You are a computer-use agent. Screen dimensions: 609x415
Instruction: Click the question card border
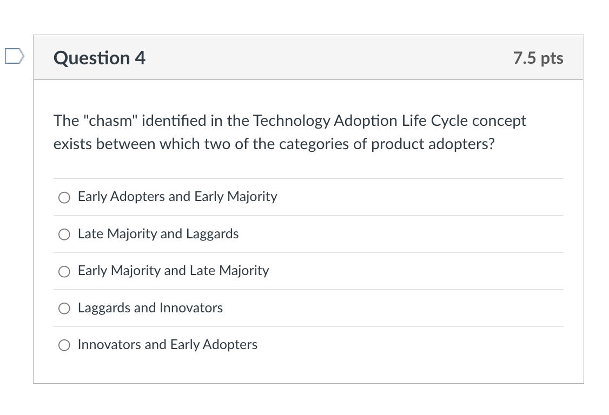pos(34,216)
